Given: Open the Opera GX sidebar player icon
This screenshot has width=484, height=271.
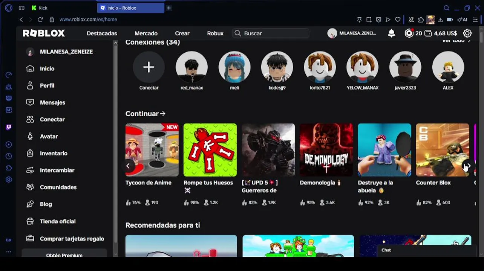Looking at the screenshot, I should tap(9, 145).
